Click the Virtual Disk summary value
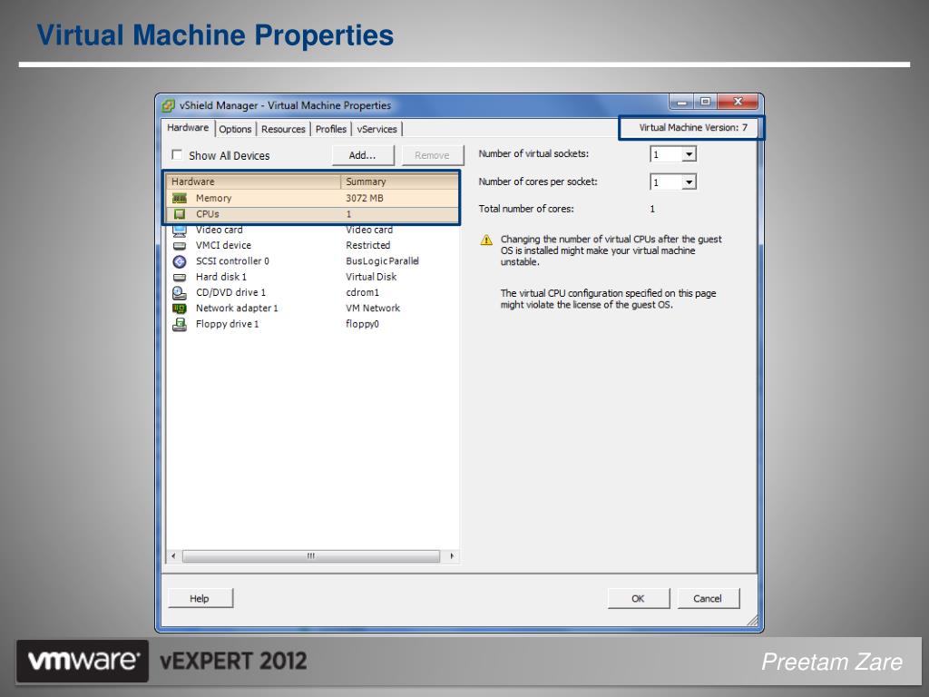The width and height of the screenshot is (929, 697). pyautogui.click(x=371, y=277)
